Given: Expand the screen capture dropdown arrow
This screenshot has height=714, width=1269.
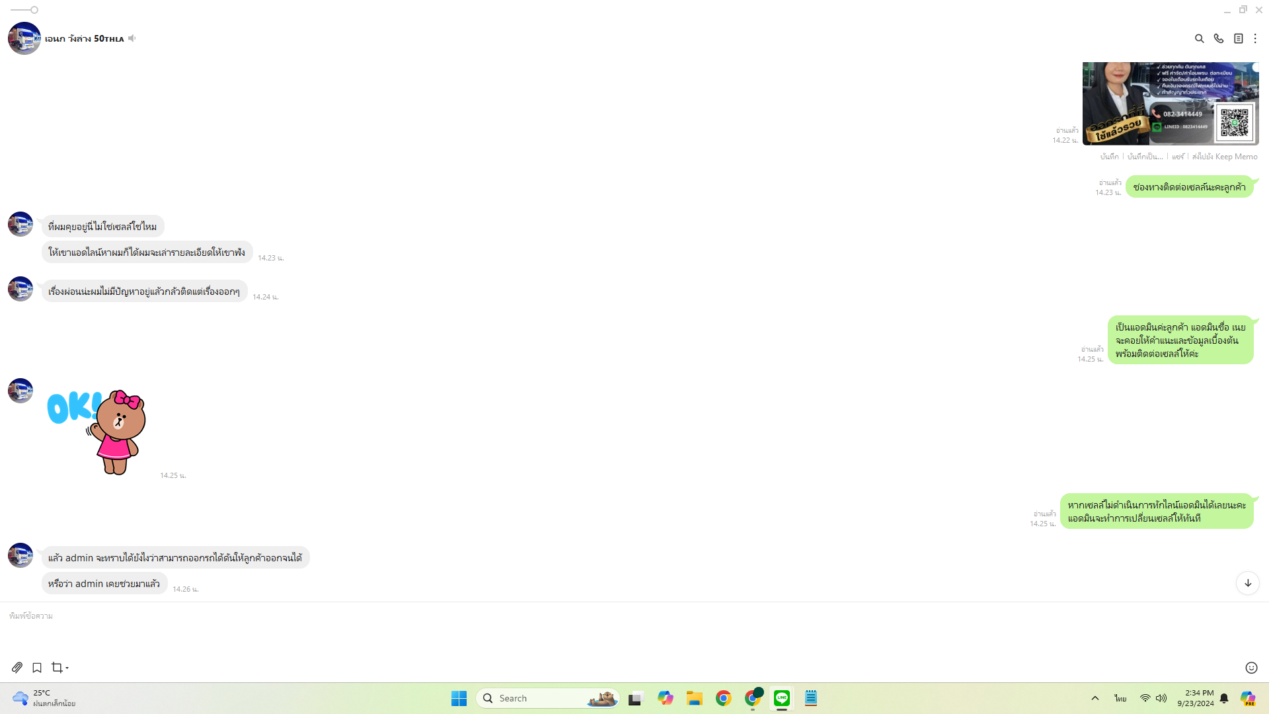Looking at the screenshot, I should coord(67,668).
